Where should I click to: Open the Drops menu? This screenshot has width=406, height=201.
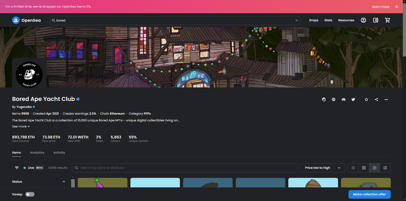314,20
